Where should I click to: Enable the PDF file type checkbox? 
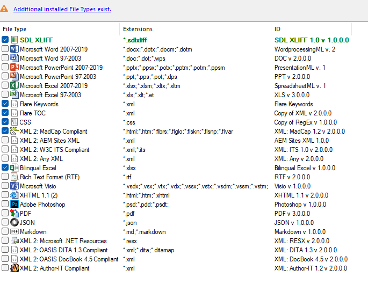click(5, 213)
